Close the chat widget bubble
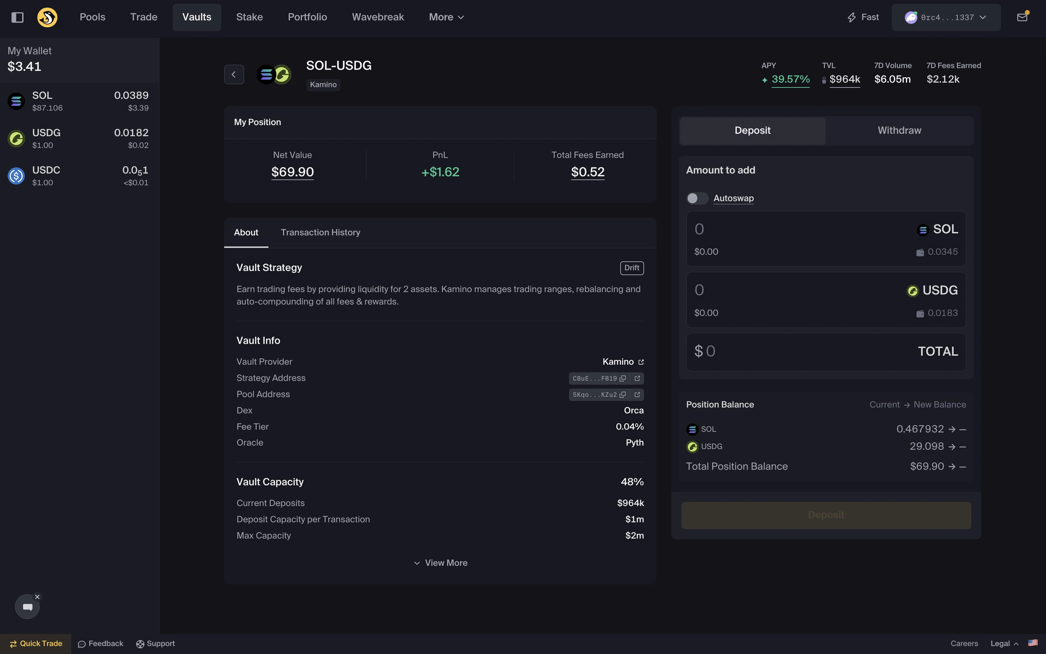This screenshot has width=1046, height=654. pyautogui.click(x=37, y=597)
